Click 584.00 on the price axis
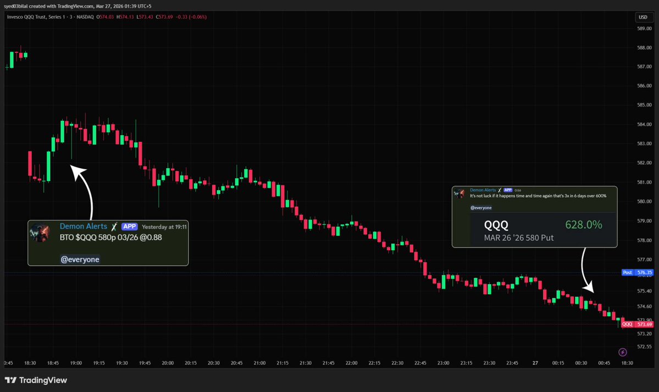 [x=644, y=124]
